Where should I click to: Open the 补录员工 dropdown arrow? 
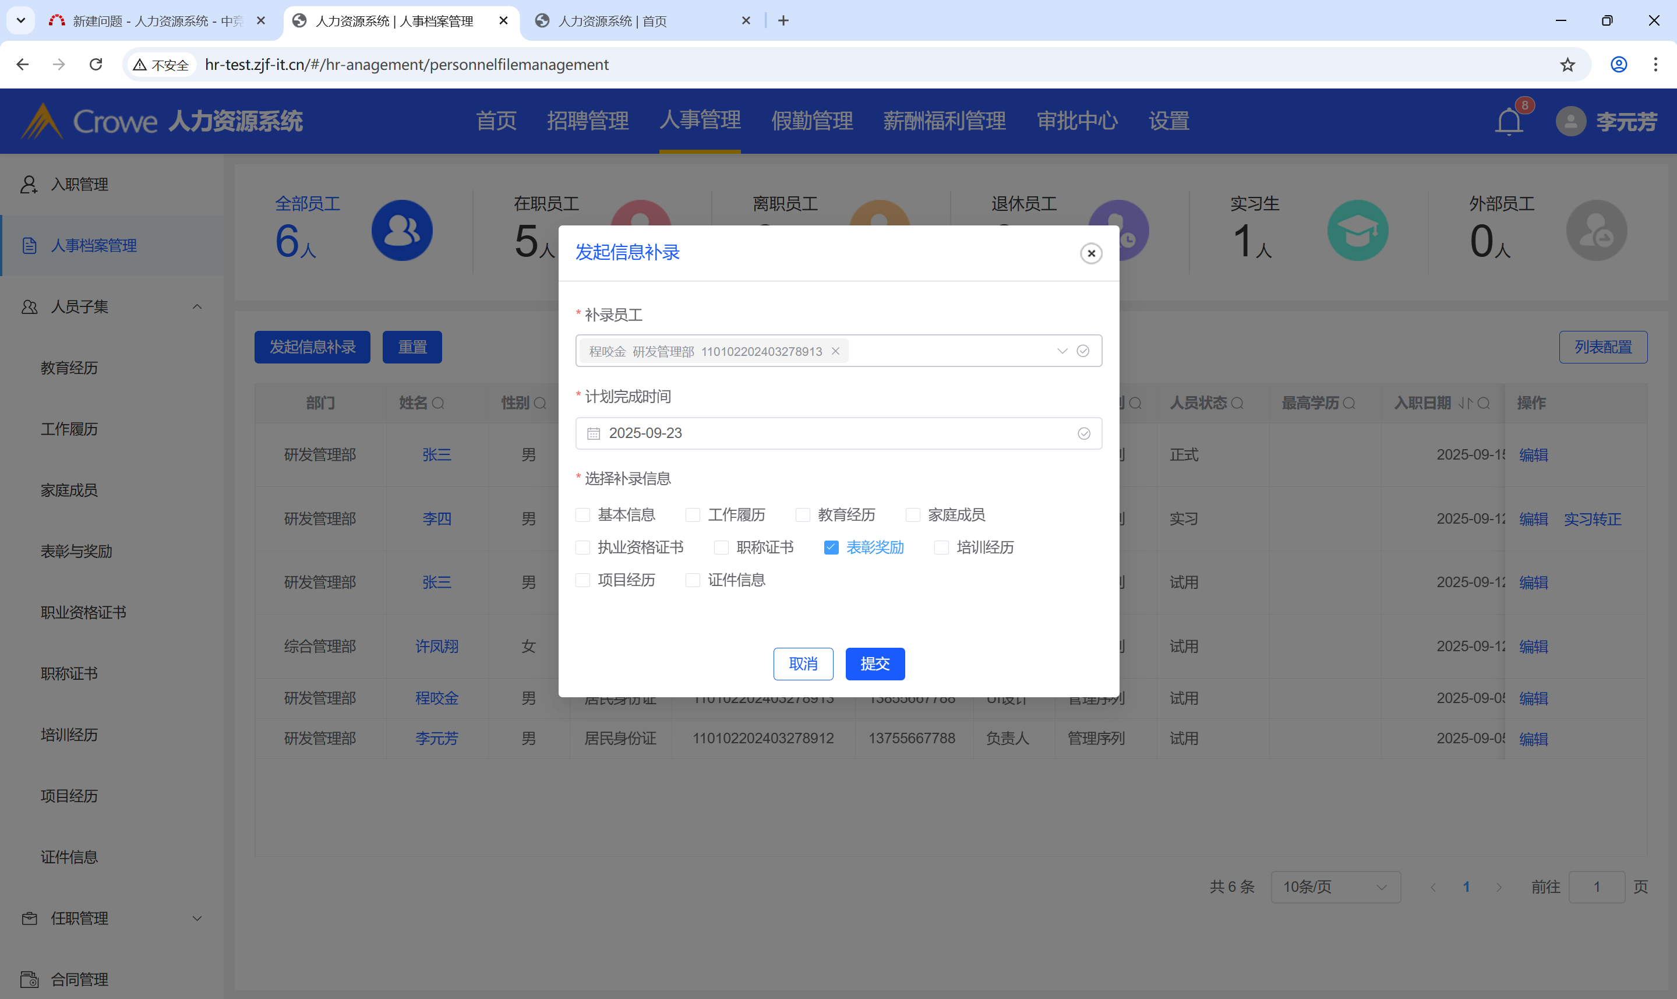pyautogui.click(x=1061, y=351)
